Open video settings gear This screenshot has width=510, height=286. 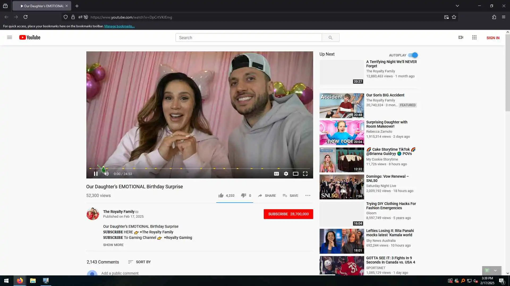click(286, 174)
